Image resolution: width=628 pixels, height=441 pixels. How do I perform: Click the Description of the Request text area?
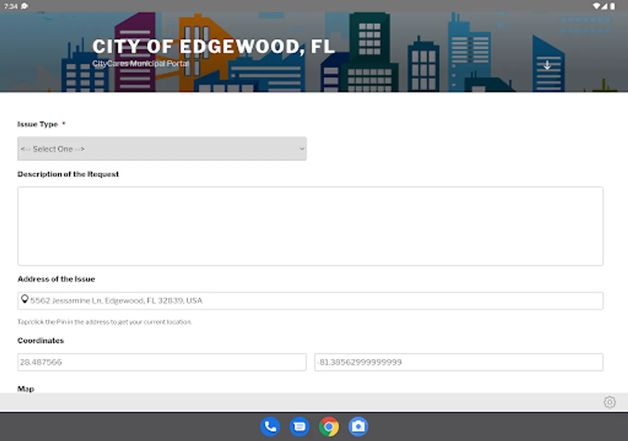pyautogui.click(x=310, y=226)
